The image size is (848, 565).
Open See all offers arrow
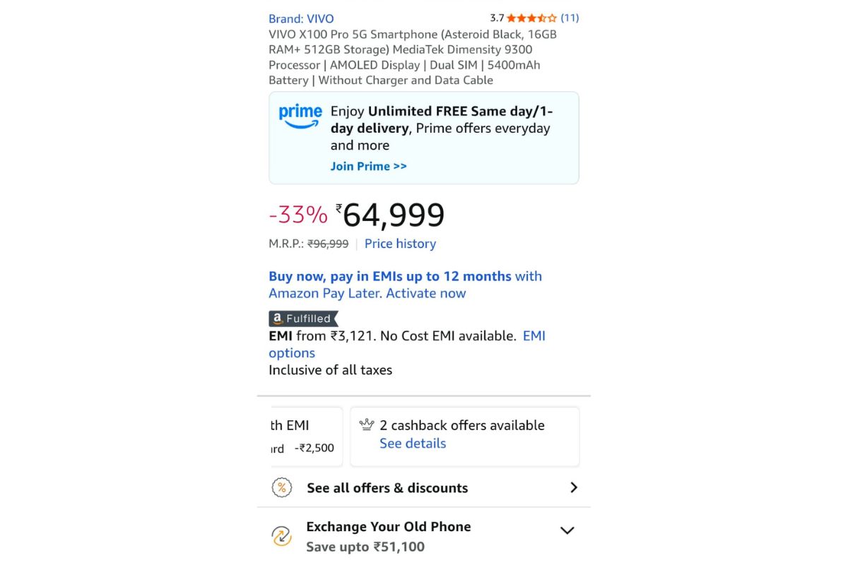coord(574,487)
